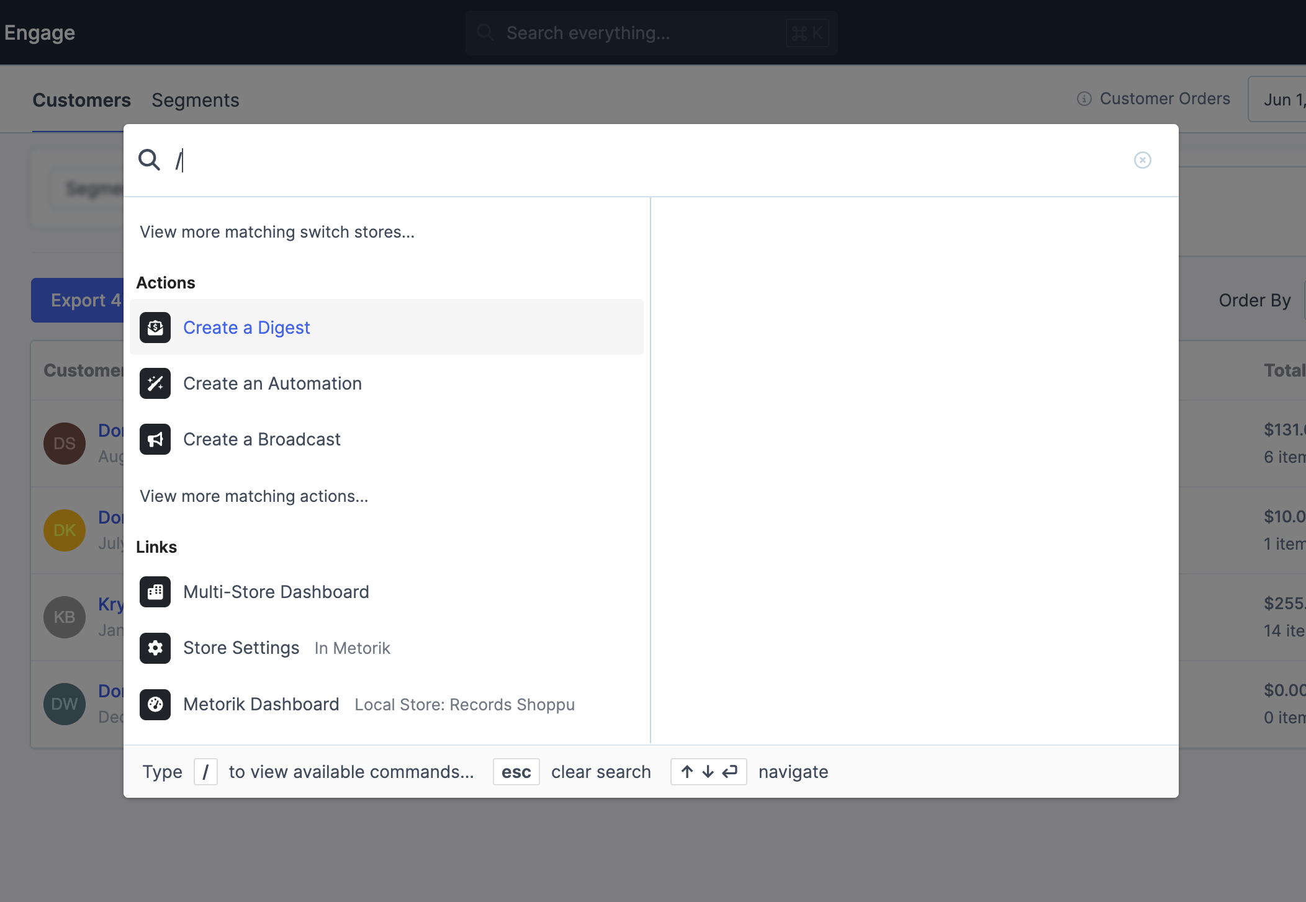Viewport: 1306px width, 902px height.
Task: Click the Create an Automation wand icon
Action: tap(155, 383)
